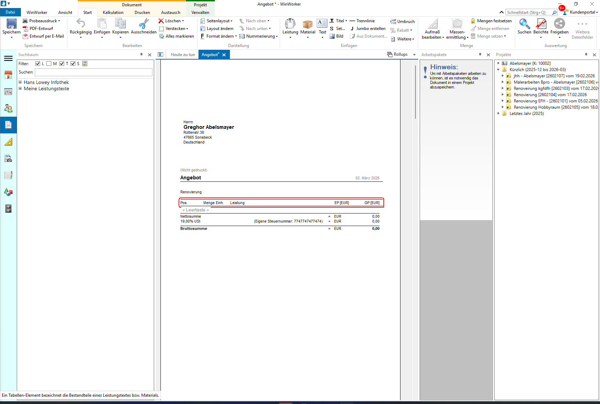Toggle the S filter checkbox
Image resolution: width=600 pixels, height=404 pixels.
pyautogui.click(x=73, y=64)
